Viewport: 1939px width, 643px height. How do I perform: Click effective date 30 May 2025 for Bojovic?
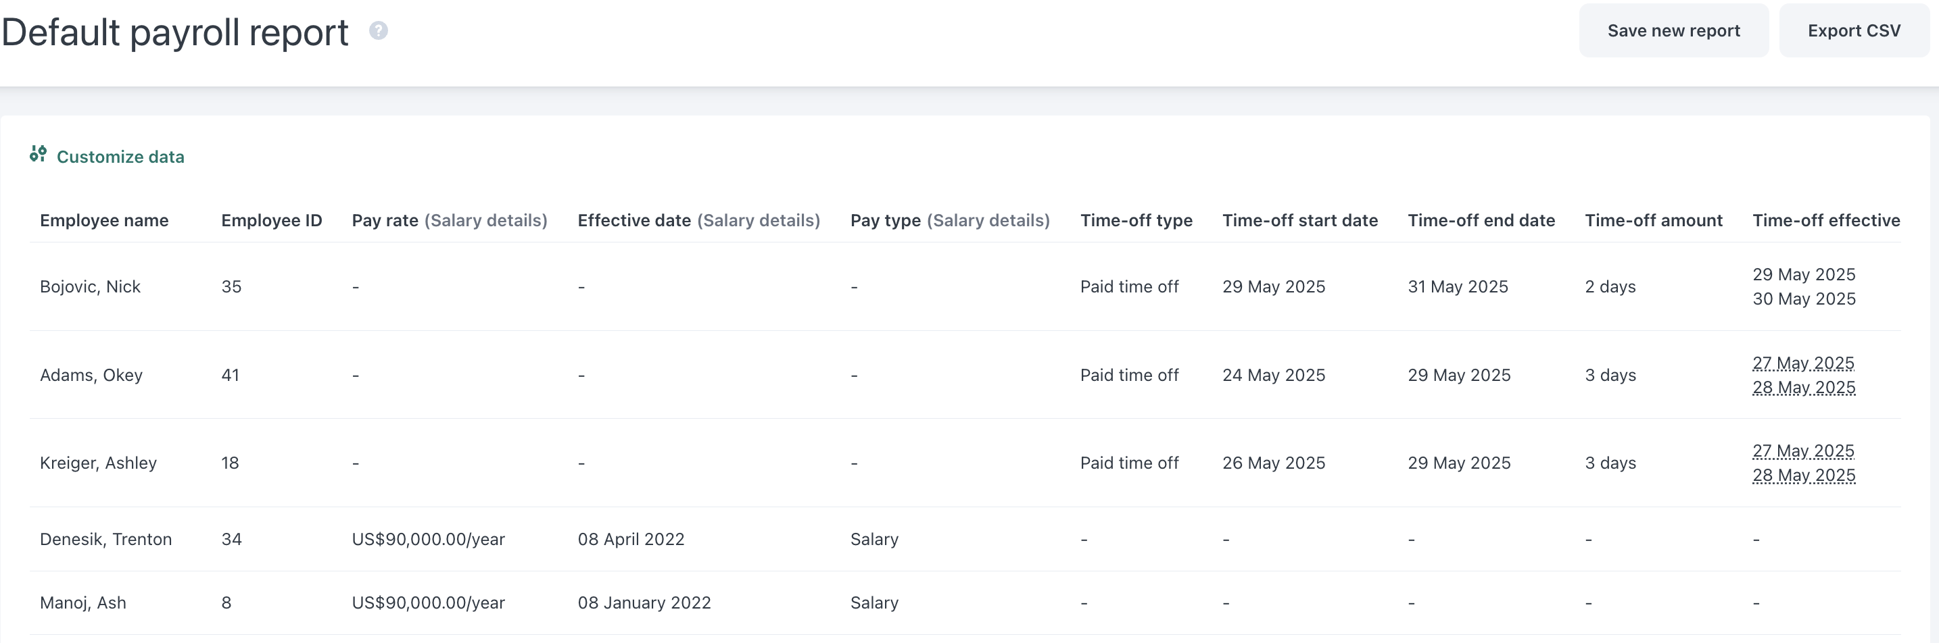point(1804,299)
